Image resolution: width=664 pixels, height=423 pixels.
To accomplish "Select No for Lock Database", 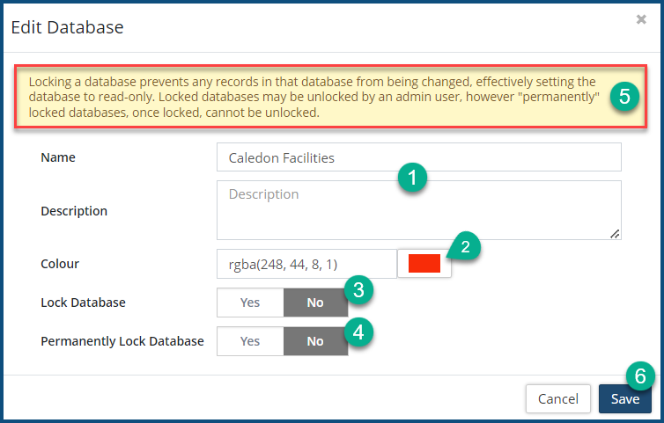I will (x=314, y=303).
